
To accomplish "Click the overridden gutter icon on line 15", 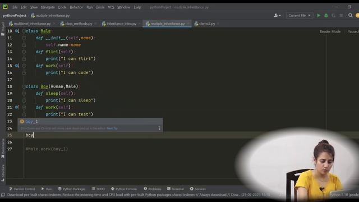I will pyautogui.click(x=17, y=66).
